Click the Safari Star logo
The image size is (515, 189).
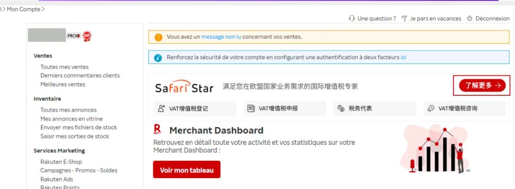coord(184,86)
